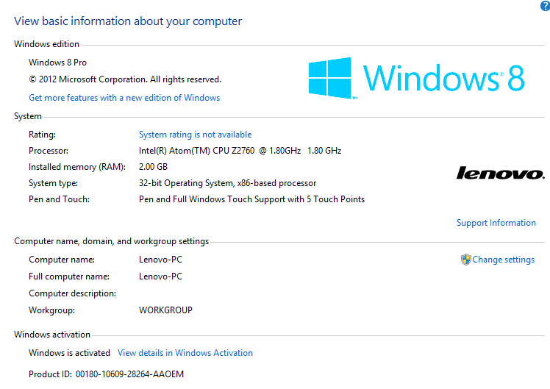The width and height of the screenshot is (550, 389).
Task: Click the Full computer name: label
Action: pos(69,276)
